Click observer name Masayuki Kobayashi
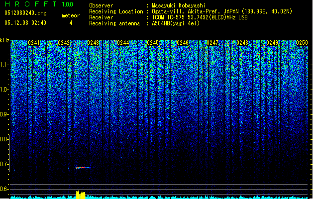The width and height of the screenshot is (313, 199). [x=178, y=5]
